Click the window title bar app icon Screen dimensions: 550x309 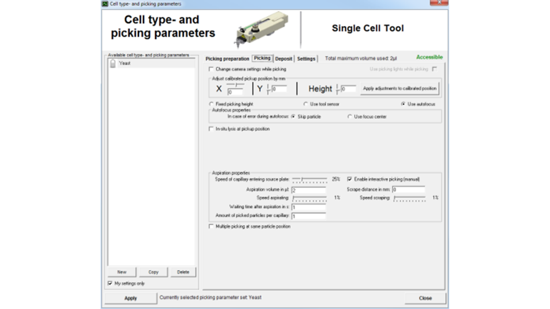[x=105, y=4]
